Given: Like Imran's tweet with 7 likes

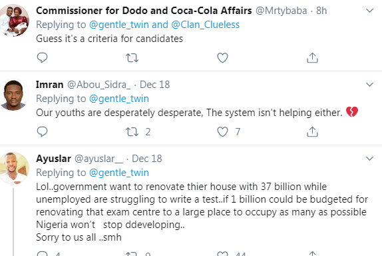Looking at the screenshot, I should (x=228, y=132).
